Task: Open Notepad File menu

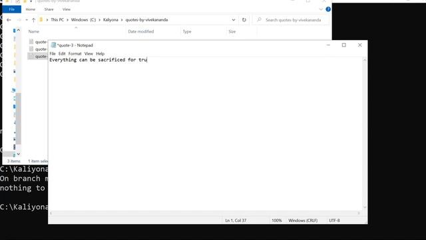Action: pyautogui.click(x=53, y=53)
